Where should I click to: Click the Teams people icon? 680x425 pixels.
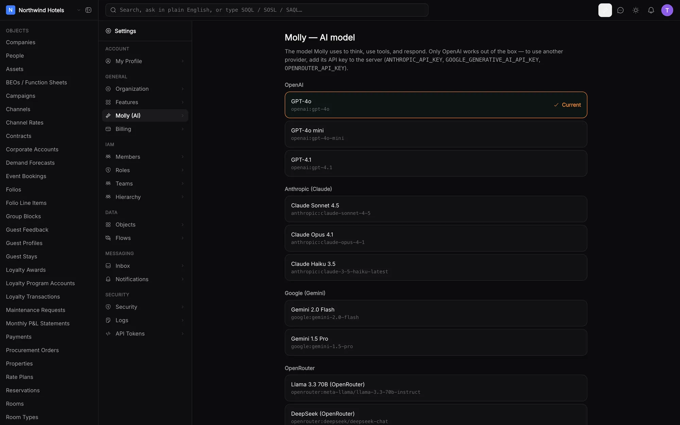[x=108, y=184]
